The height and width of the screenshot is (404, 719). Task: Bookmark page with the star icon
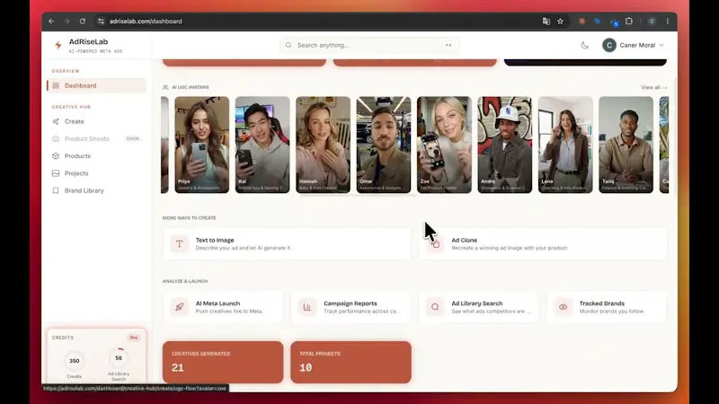[560, 21]
